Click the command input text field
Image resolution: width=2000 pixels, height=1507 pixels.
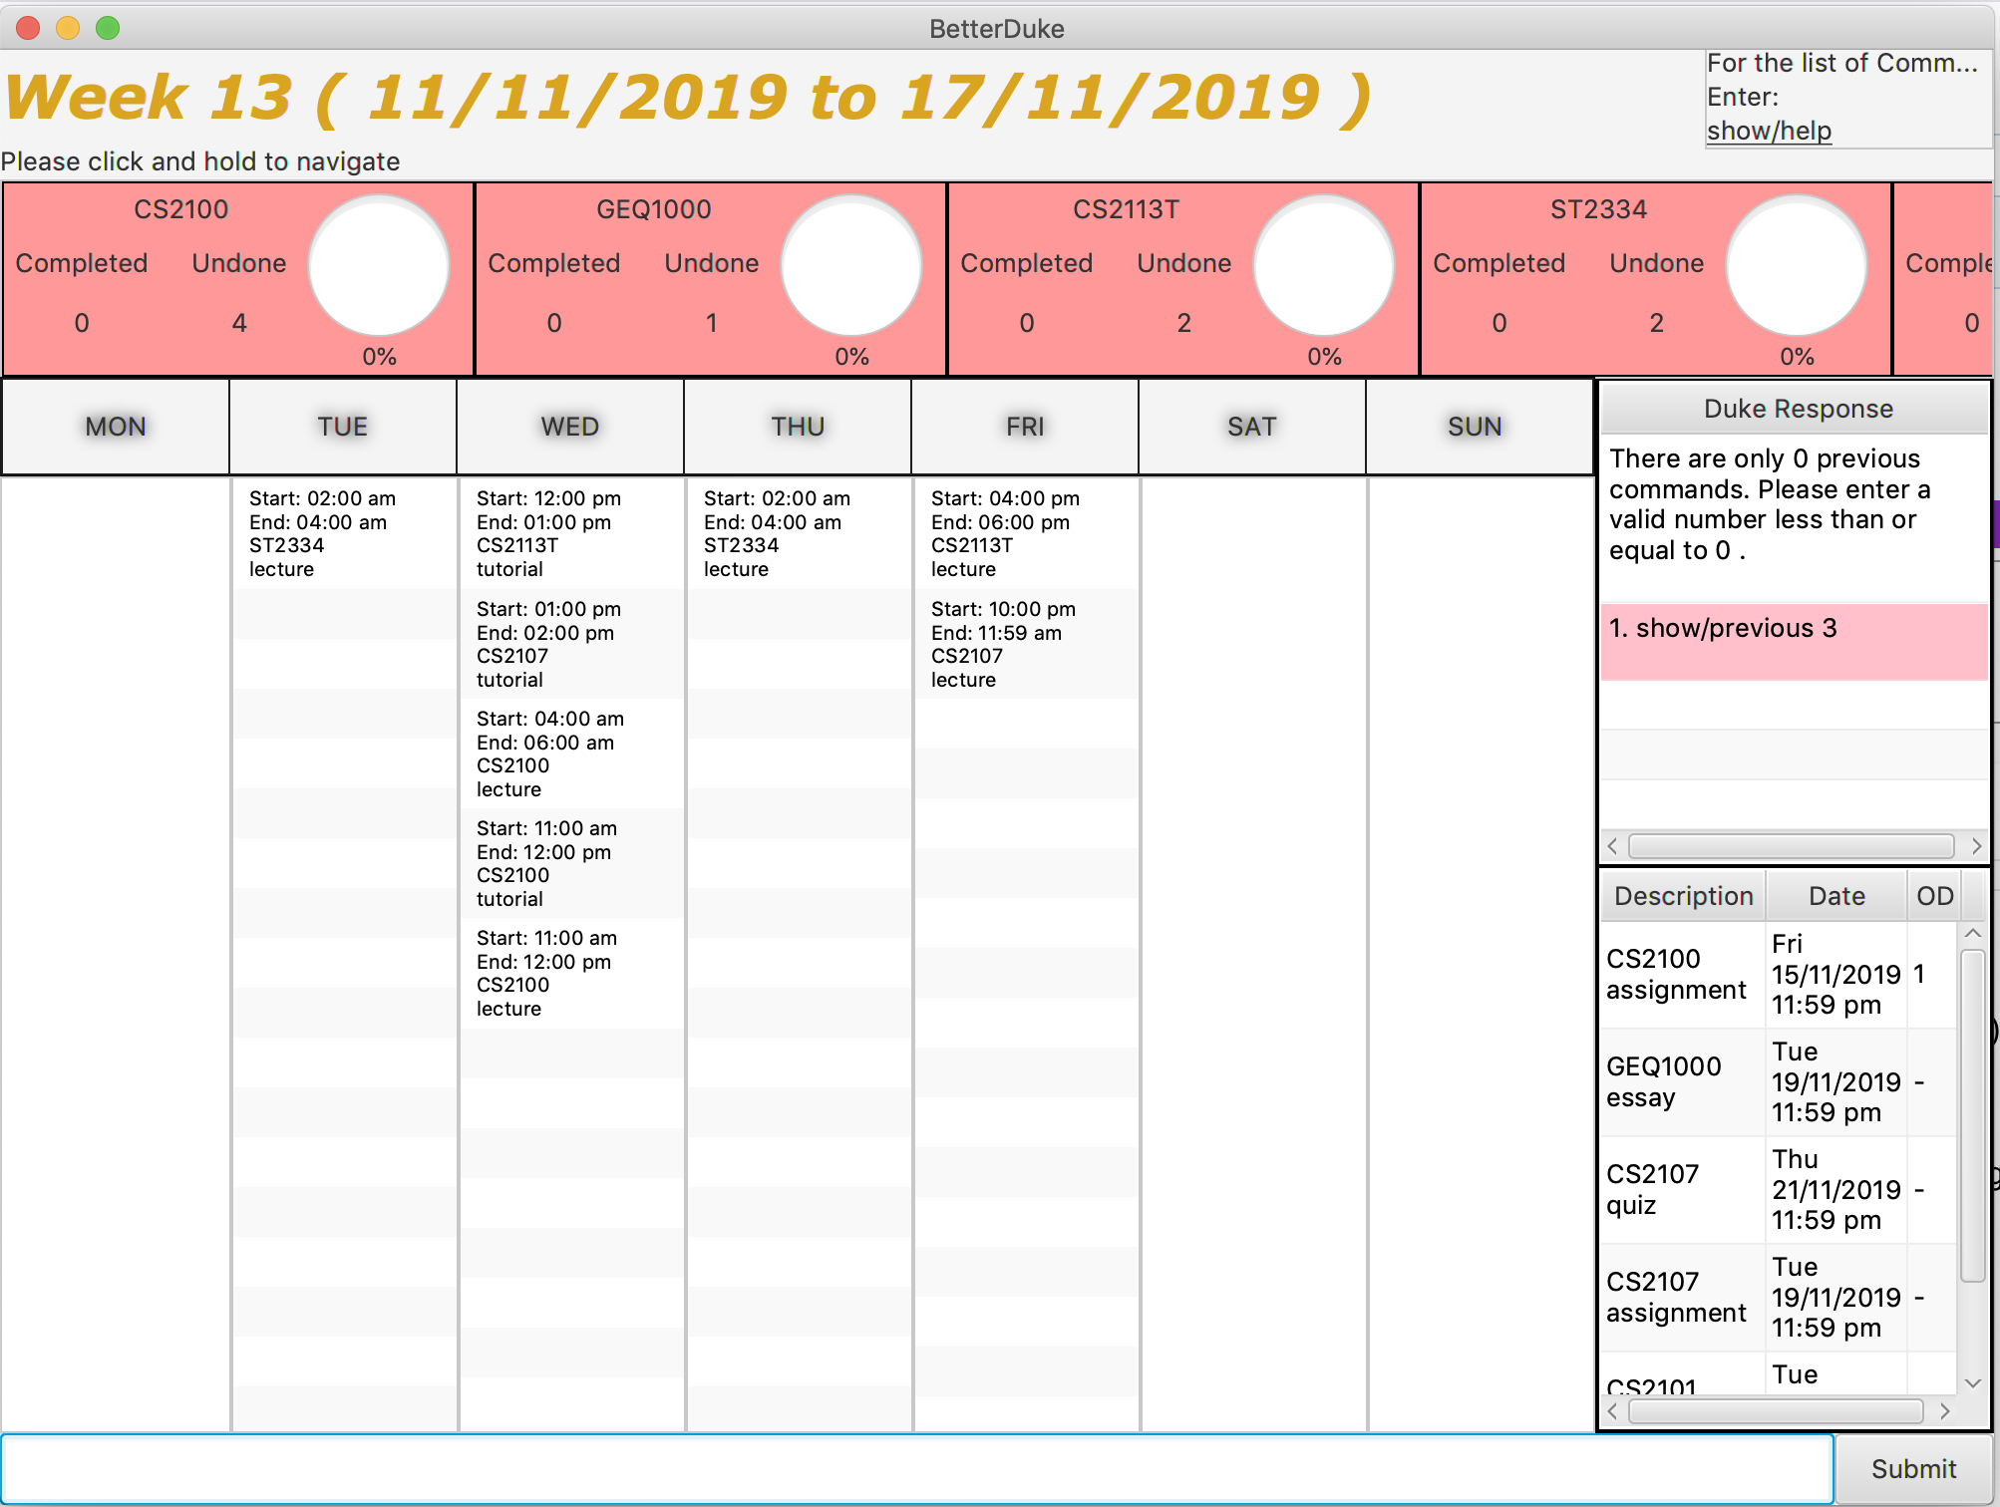coord(917,1469)
